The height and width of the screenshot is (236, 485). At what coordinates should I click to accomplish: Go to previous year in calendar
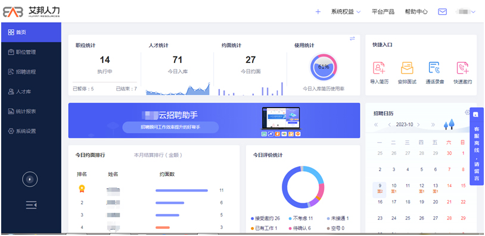point(376,125)
